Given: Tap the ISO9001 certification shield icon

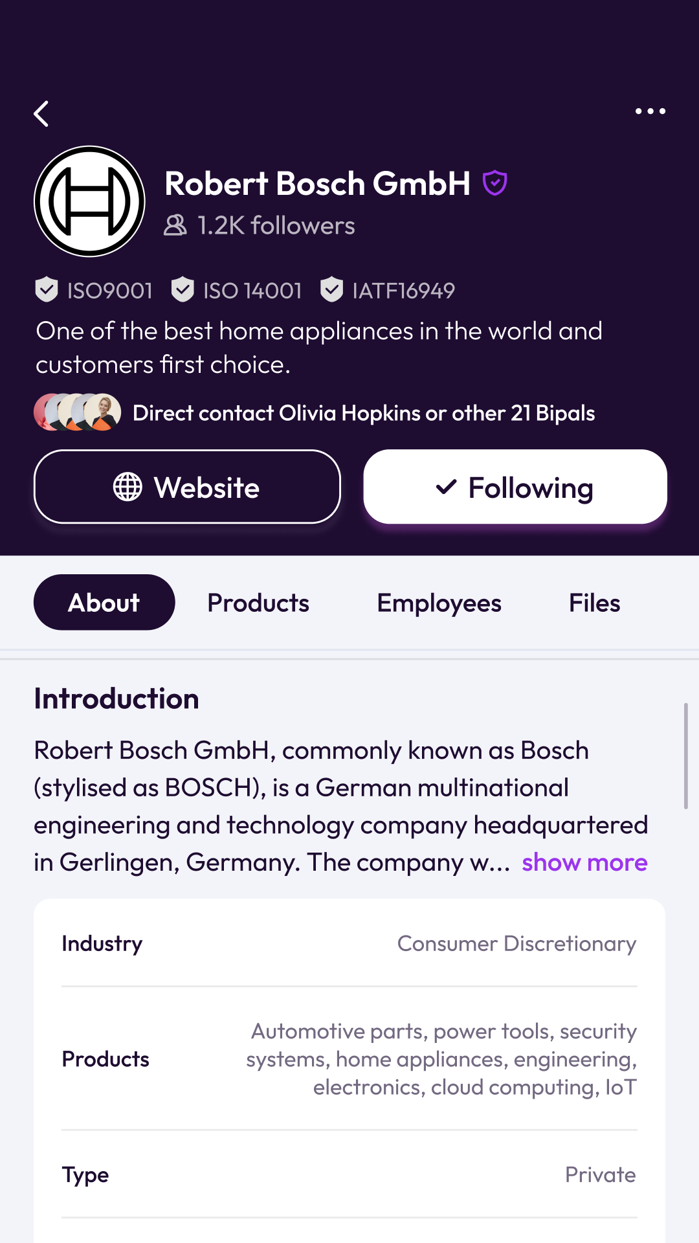Looking at the screenshot, I should [47, 289].
